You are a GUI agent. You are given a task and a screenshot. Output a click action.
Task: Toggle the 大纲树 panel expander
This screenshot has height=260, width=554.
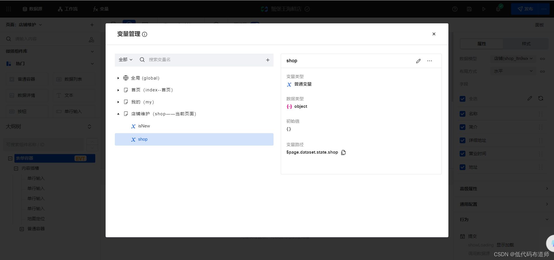click(x=89, y=127)
